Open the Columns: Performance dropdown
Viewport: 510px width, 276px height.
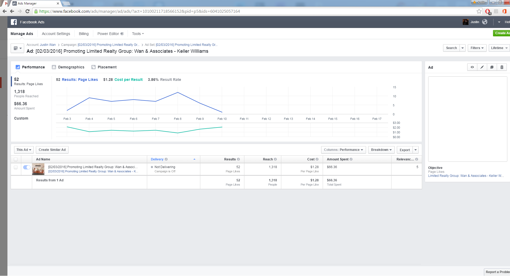pyautogui.click(x=343, y=150)
